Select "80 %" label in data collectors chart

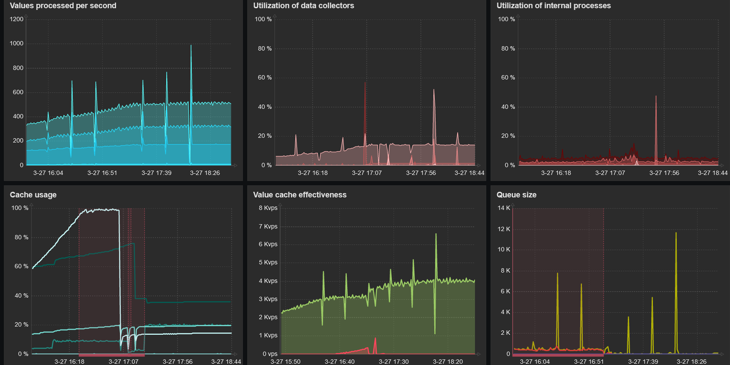[265, 48]
